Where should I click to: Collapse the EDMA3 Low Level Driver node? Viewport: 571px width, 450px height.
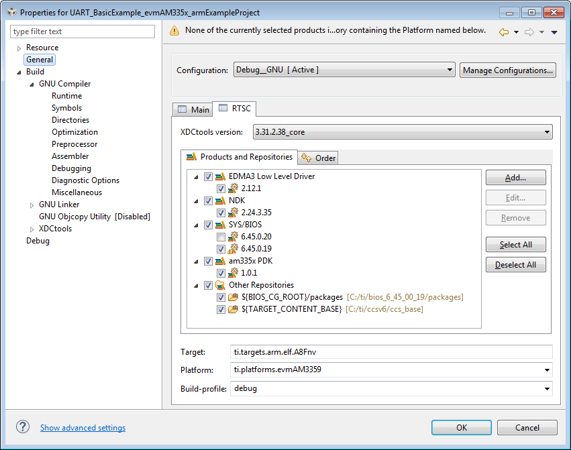tap(197, 177)
